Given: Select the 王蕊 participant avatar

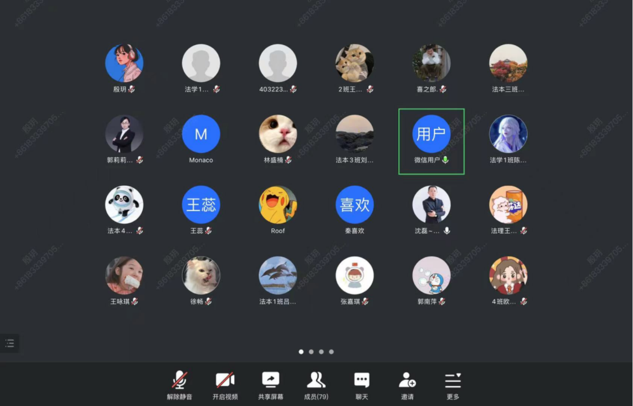Looking at the screenshot, I should [201, 205].
